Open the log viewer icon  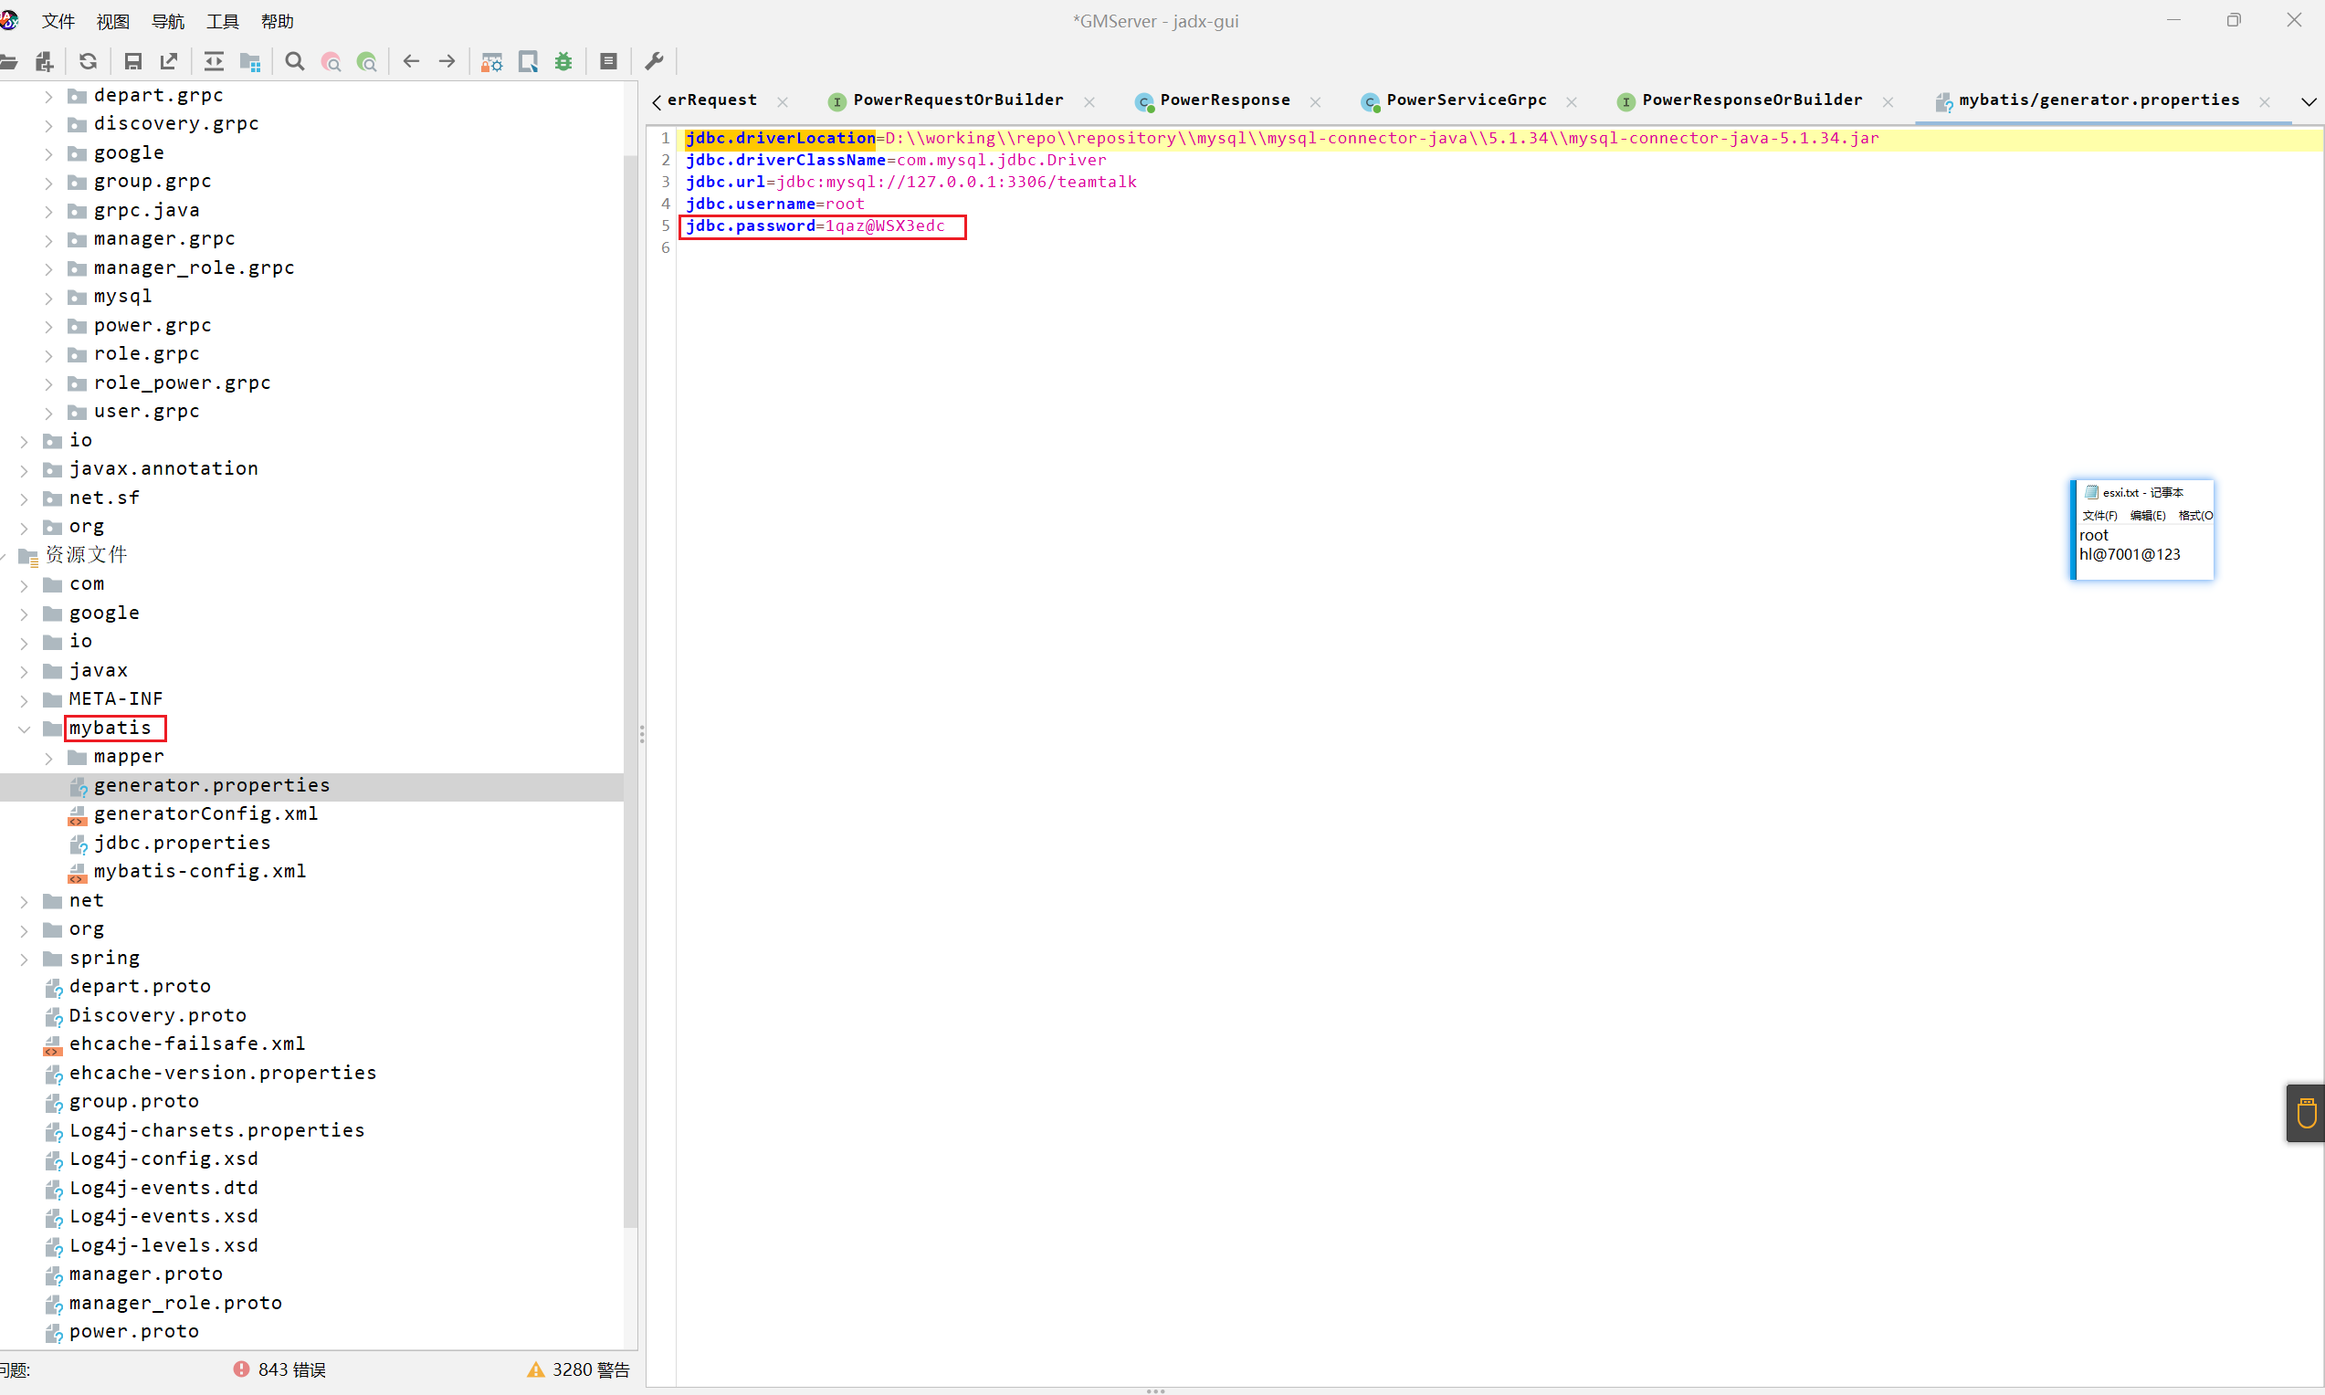(609, 62)
